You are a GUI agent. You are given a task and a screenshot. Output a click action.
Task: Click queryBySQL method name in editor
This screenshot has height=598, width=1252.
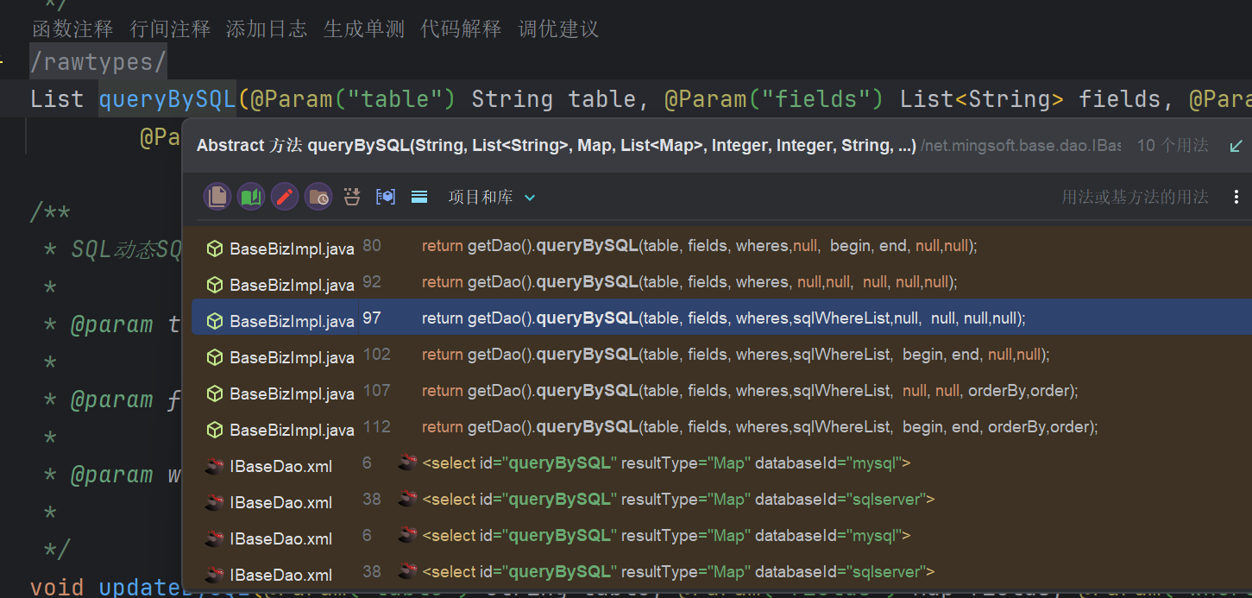167,99
